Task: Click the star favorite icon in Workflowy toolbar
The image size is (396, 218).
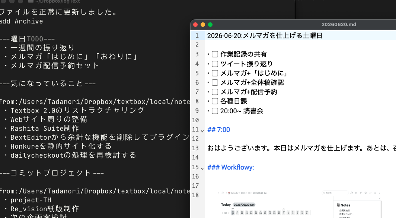Action: [366, 193]
